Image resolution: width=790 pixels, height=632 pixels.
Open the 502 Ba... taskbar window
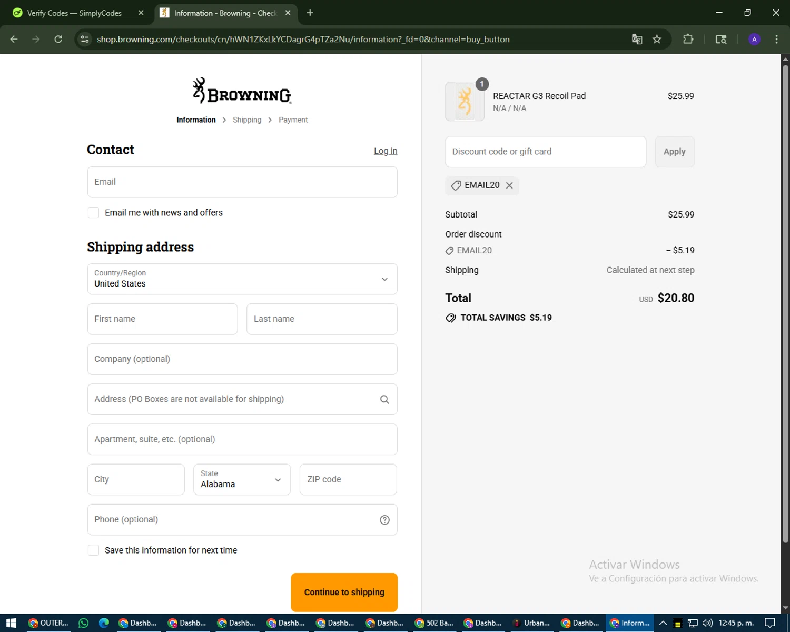[434, 623]
